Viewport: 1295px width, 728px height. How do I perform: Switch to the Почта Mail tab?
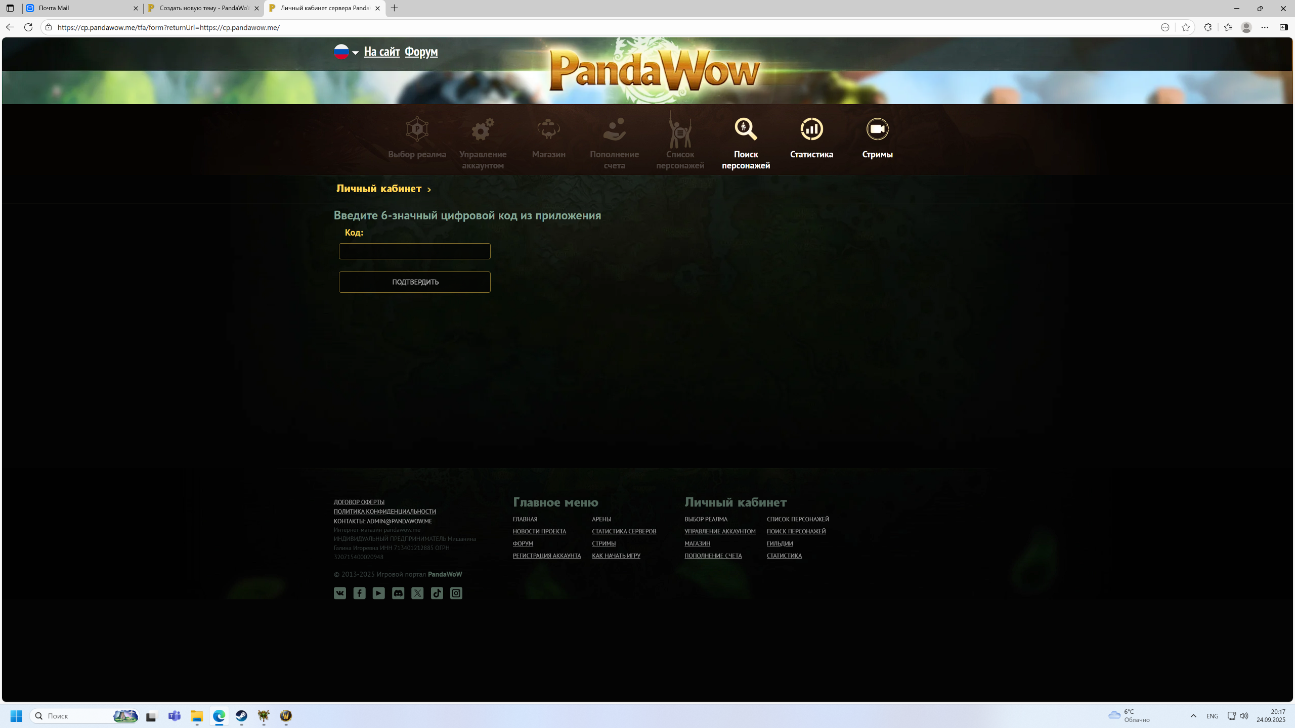82,8
